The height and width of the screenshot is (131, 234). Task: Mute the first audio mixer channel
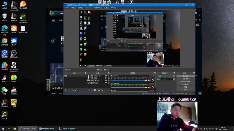coord(149,80)
